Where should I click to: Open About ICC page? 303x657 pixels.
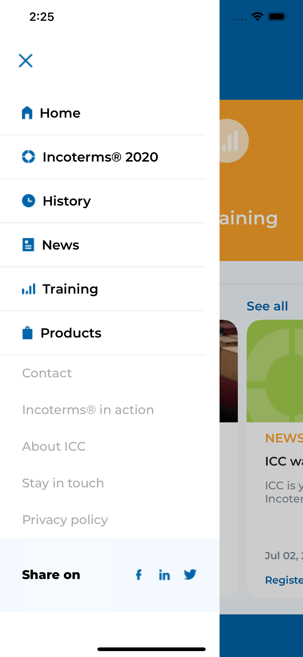coord(54,446)
